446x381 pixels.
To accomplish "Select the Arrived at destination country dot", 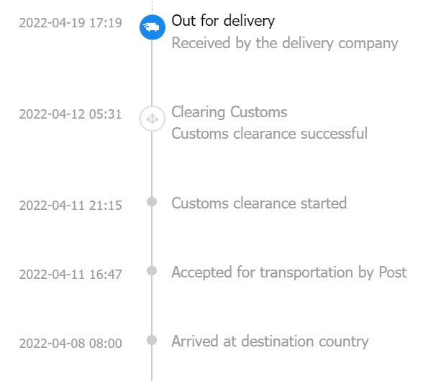I will coord(152,340).
